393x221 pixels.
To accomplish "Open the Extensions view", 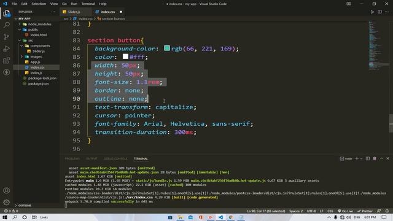I will (7, 60).
